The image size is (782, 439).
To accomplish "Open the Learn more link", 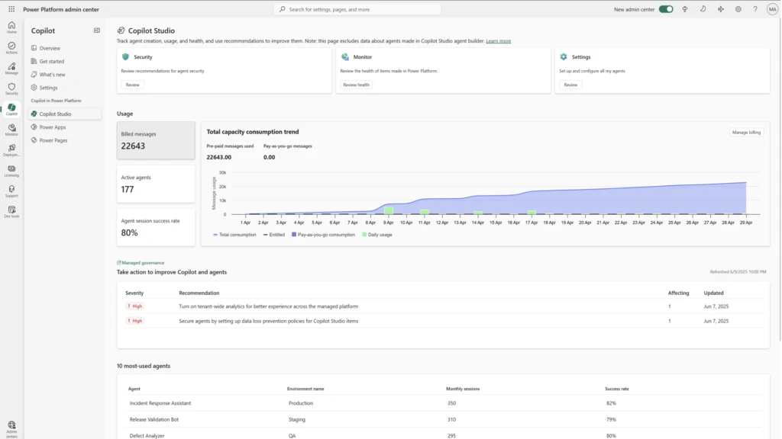I will 498,41.
